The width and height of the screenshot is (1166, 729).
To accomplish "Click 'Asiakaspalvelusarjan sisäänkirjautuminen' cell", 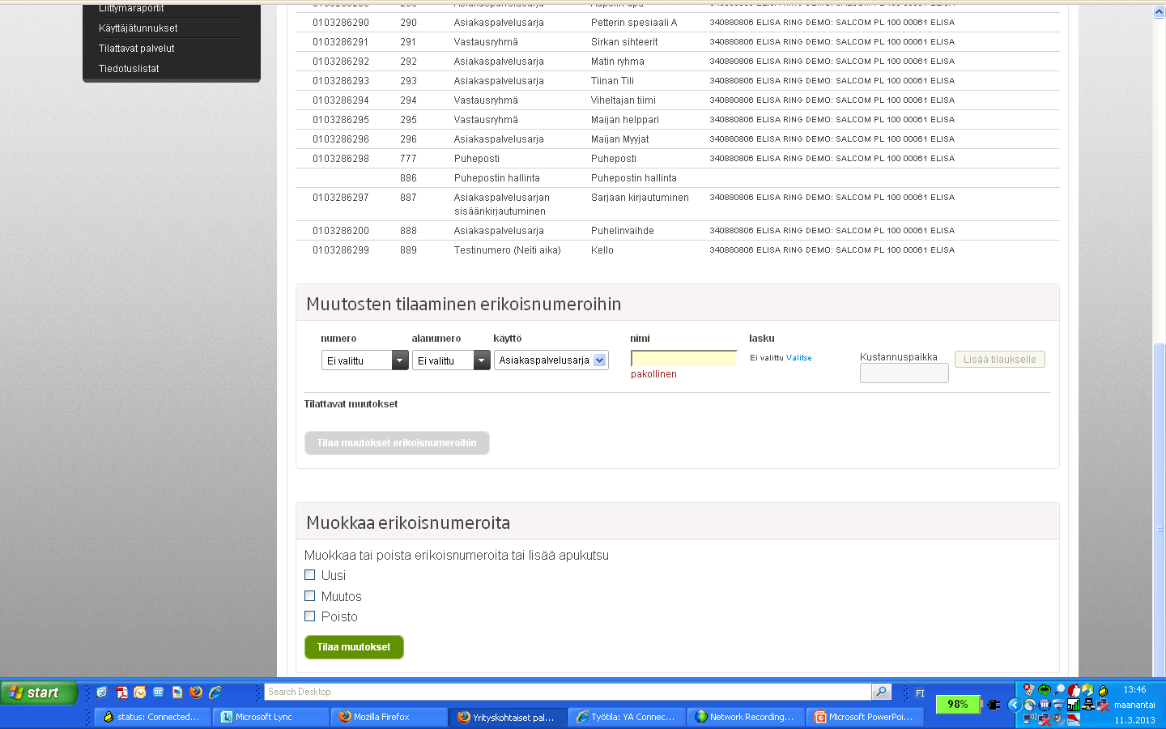I will point(502,204).
